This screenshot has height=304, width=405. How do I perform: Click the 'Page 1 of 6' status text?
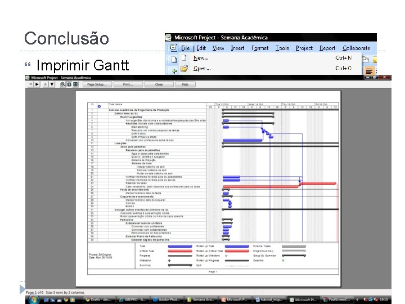pos(35,293)
